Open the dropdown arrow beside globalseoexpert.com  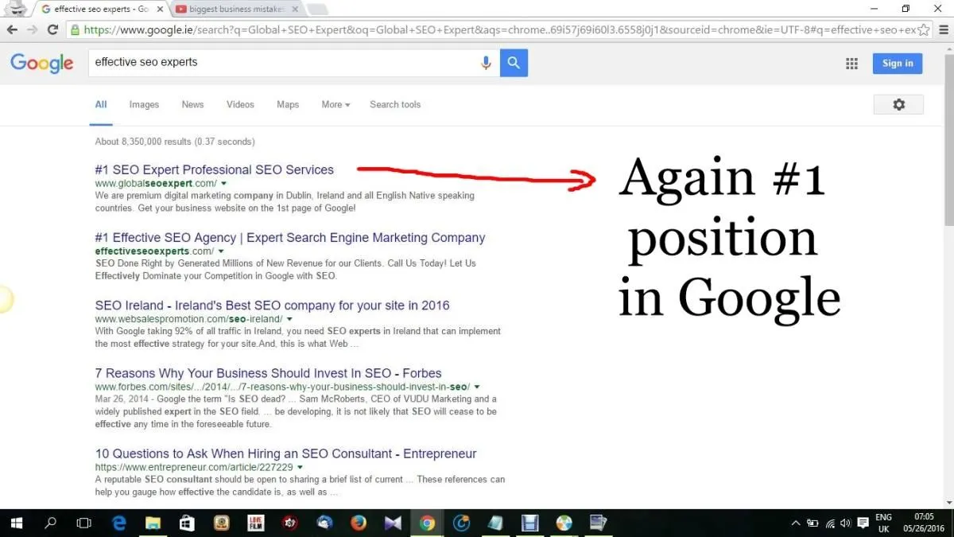(223, 183)
